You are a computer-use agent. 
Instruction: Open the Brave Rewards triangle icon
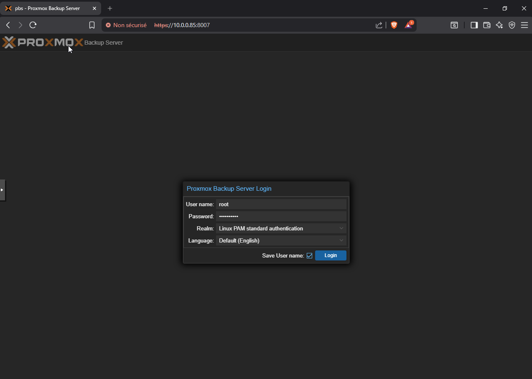tap(408, 25)
